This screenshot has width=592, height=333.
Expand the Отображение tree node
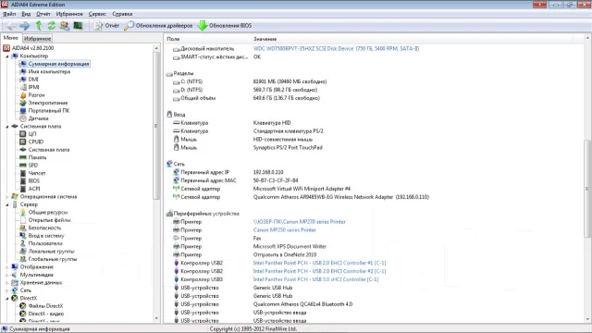(7, 267)
